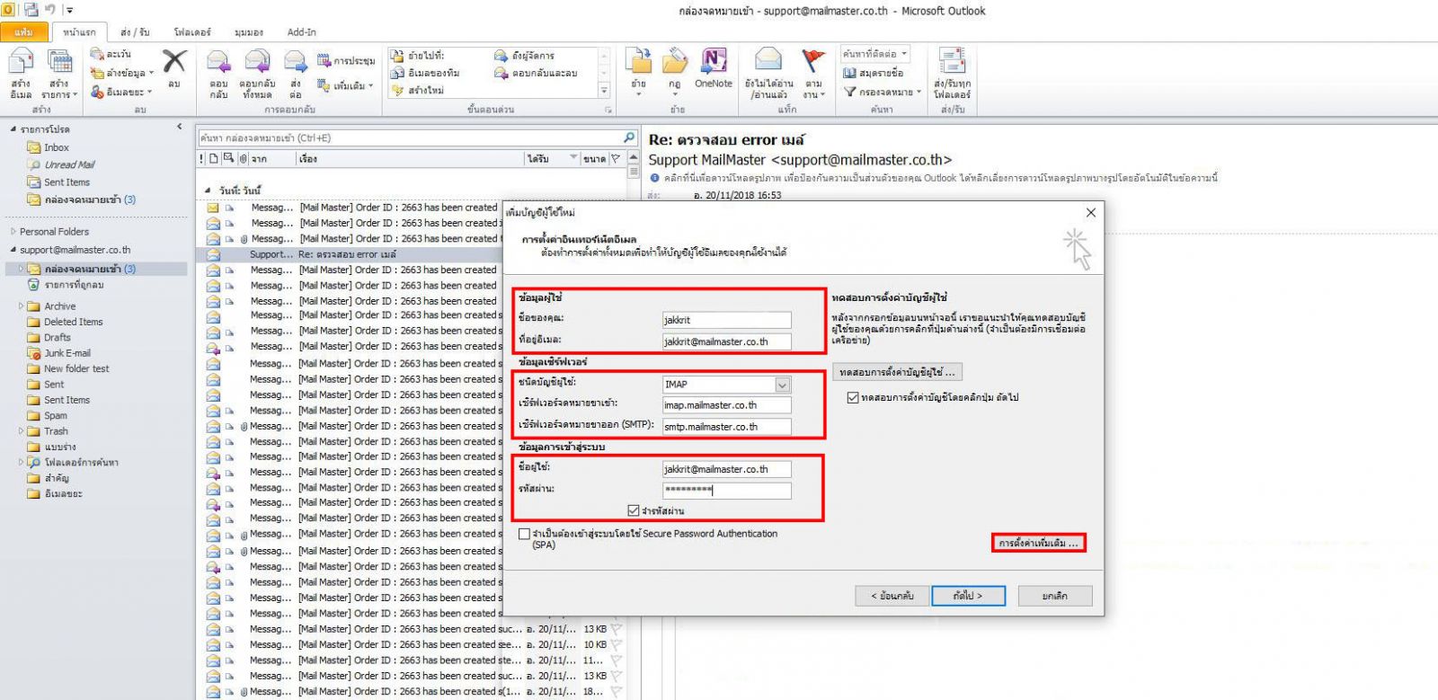Click the New E-mail (สร้างอีเมล) icon

(20, 63)
